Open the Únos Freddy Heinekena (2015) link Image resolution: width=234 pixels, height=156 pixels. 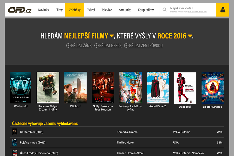click(x=39, y=153)
